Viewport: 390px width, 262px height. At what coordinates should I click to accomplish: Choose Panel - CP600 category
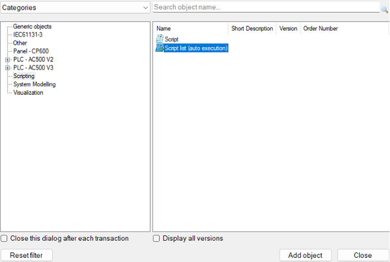click(31, 51)
